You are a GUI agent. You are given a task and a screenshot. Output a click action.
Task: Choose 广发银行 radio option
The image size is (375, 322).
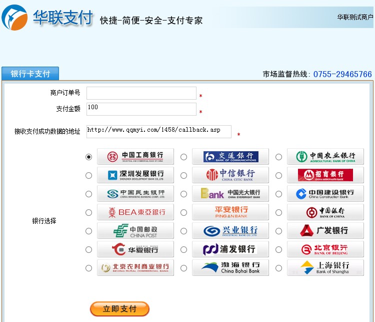pyautogui.click(x=278, y=231)
